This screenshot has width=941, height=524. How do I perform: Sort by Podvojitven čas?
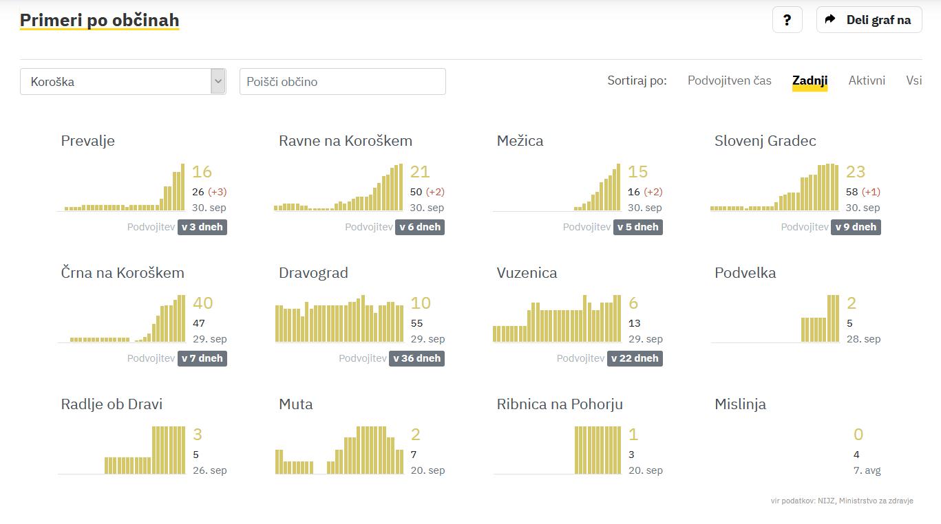click(x=729, y=80)
